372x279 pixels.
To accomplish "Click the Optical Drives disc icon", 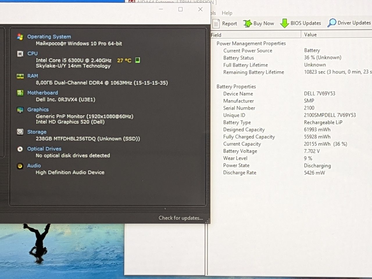I will tap(20, 149).
